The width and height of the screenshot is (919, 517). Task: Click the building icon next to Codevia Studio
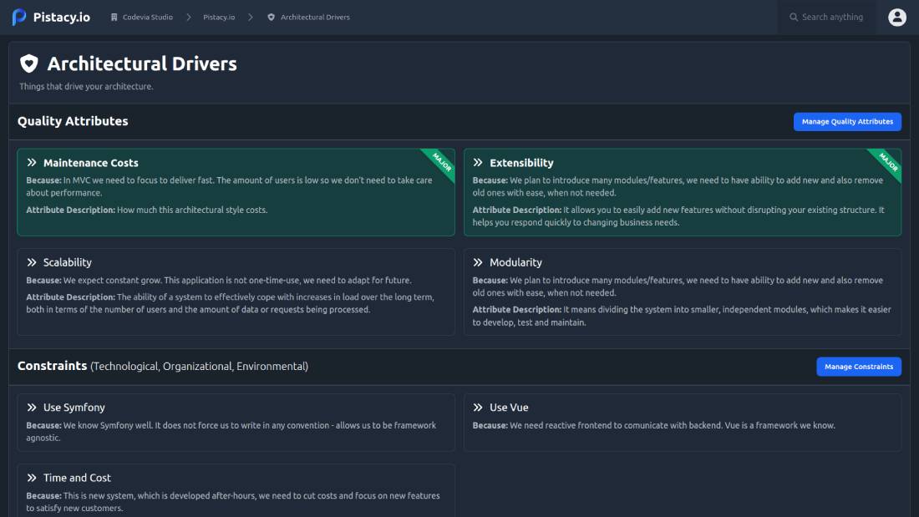[114, 16]
